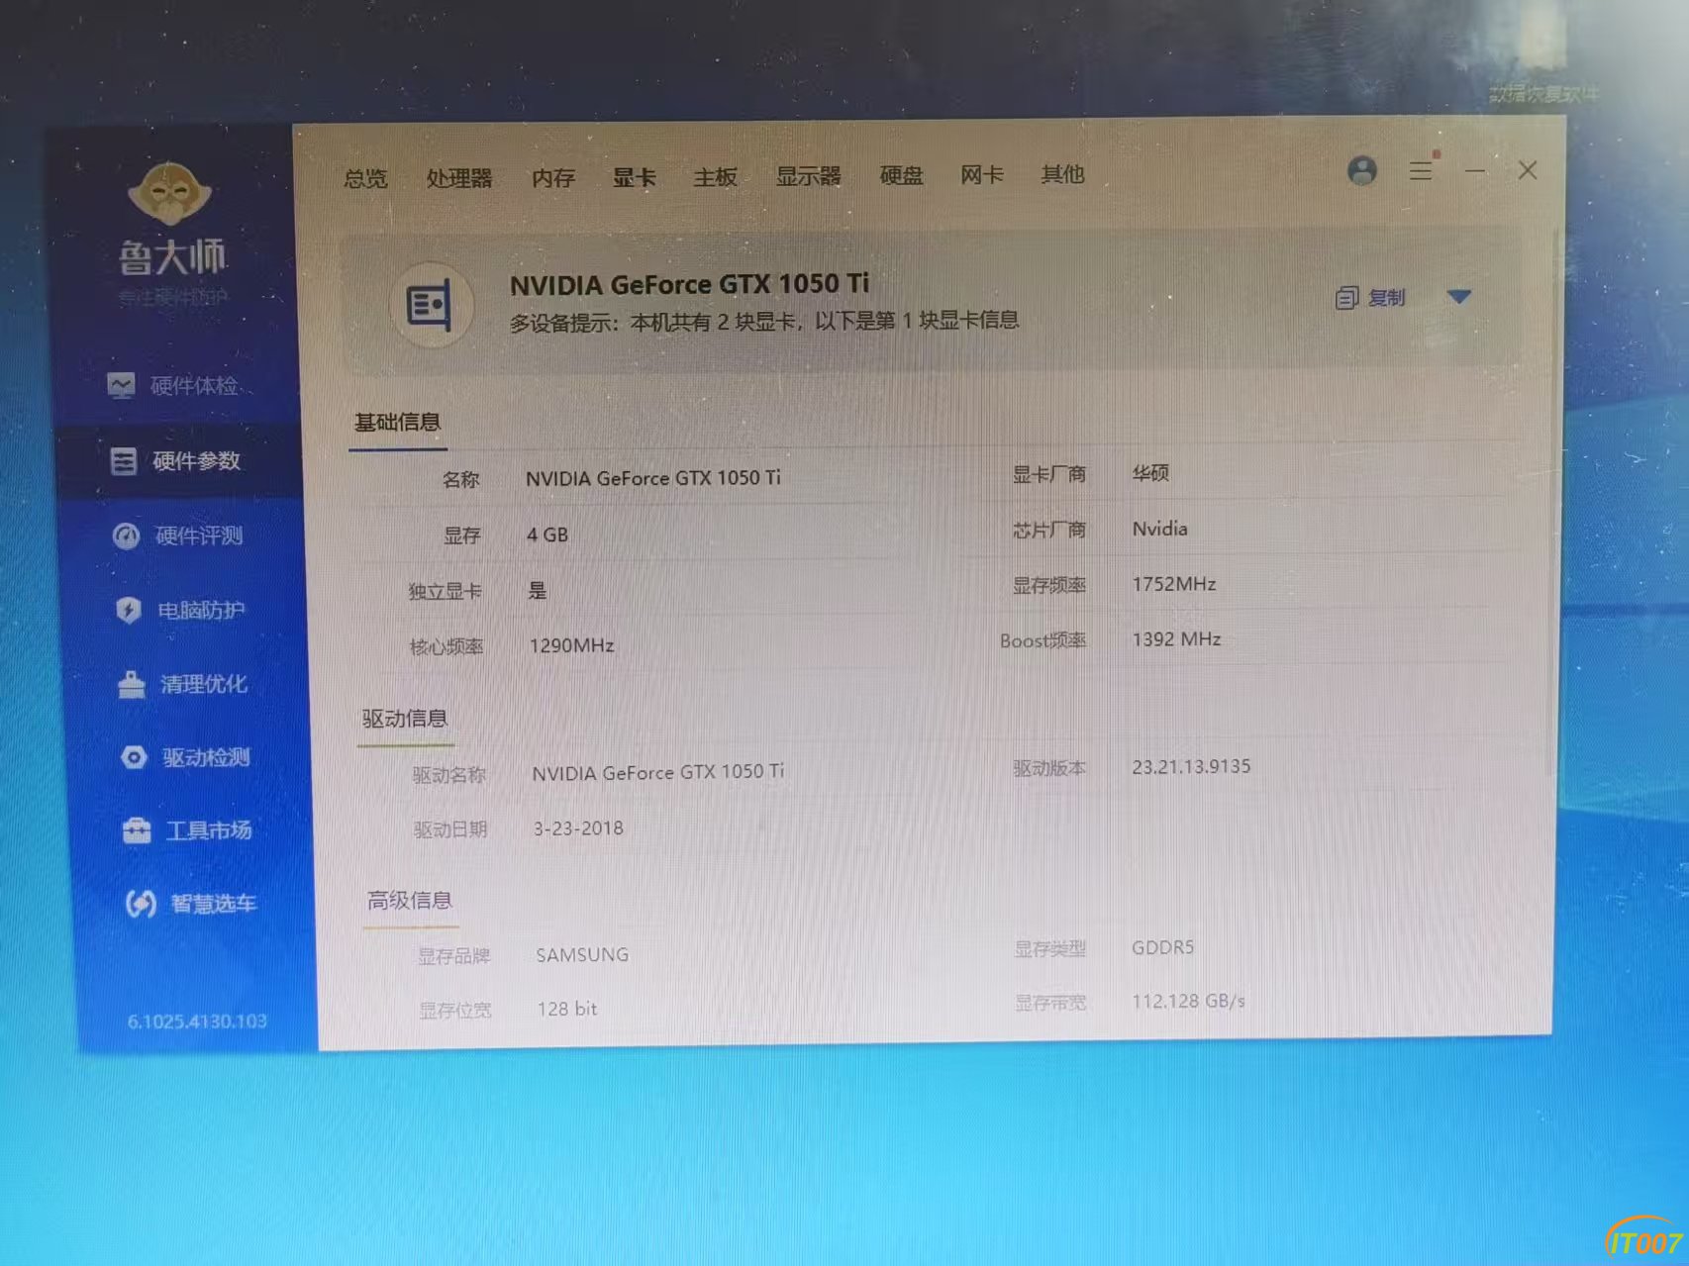Click the 1392 MHz boost frequency value
Viewport: 1689px width, 1266px height.
pos(1176,639)
